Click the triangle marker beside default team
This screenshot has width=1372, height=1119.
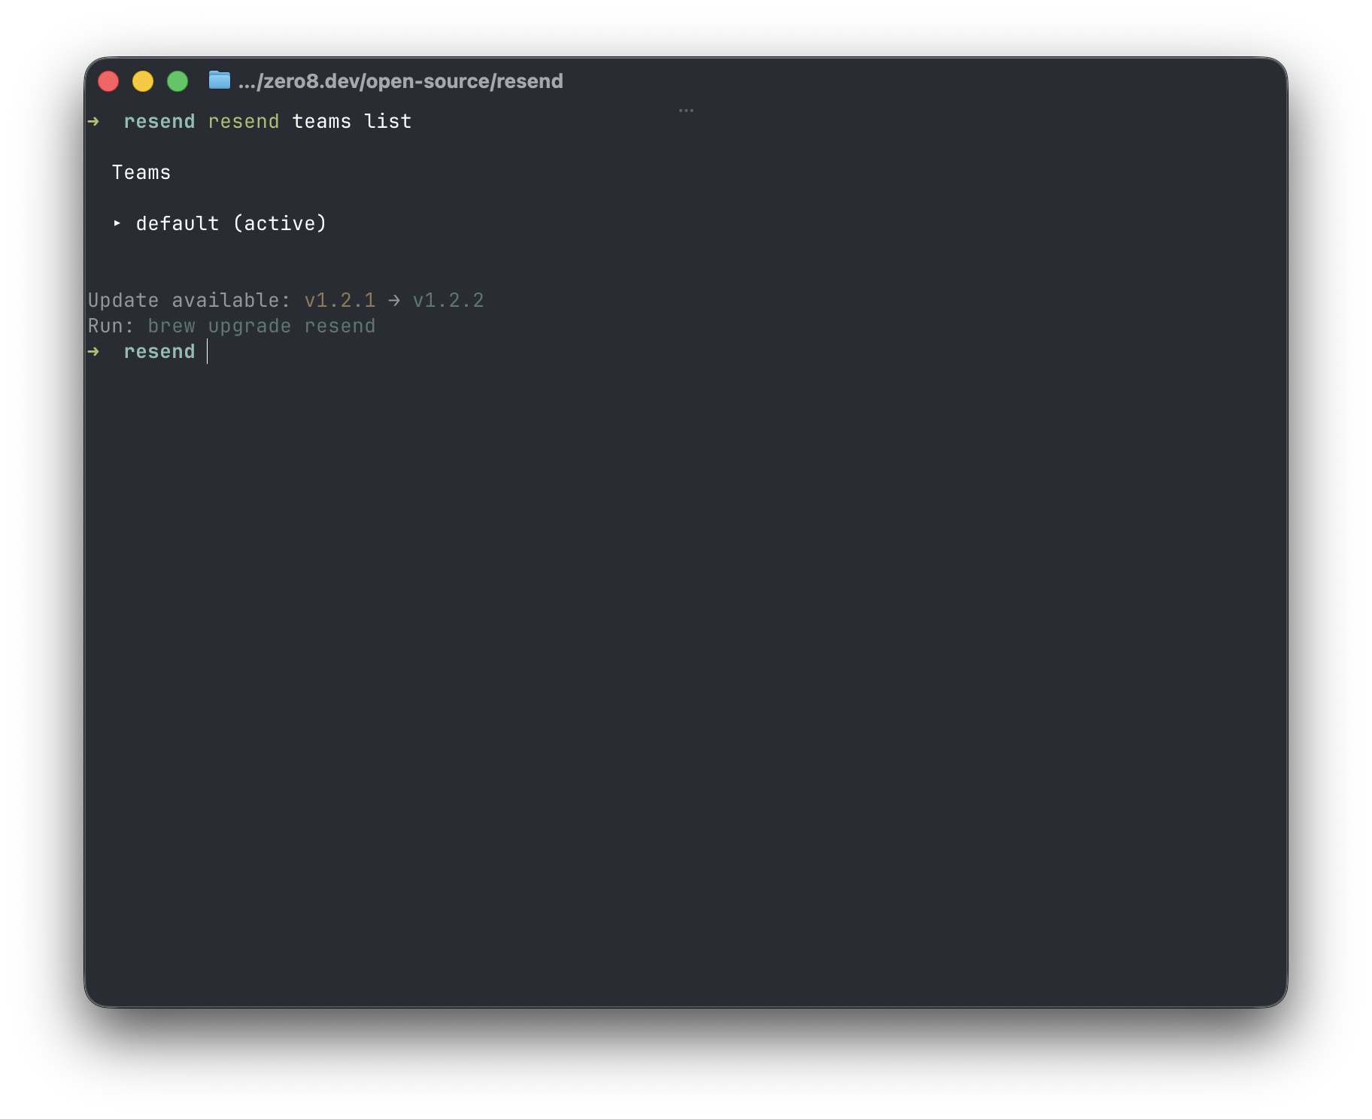tap(117, 223)
